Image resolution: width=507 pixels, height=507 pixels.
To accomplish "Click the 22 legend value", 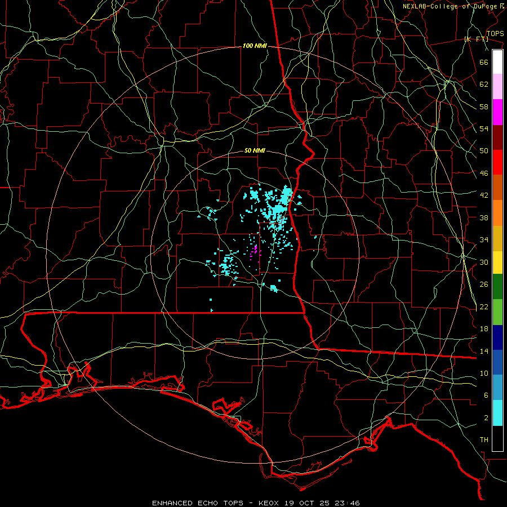I will [x=484, y=306].
